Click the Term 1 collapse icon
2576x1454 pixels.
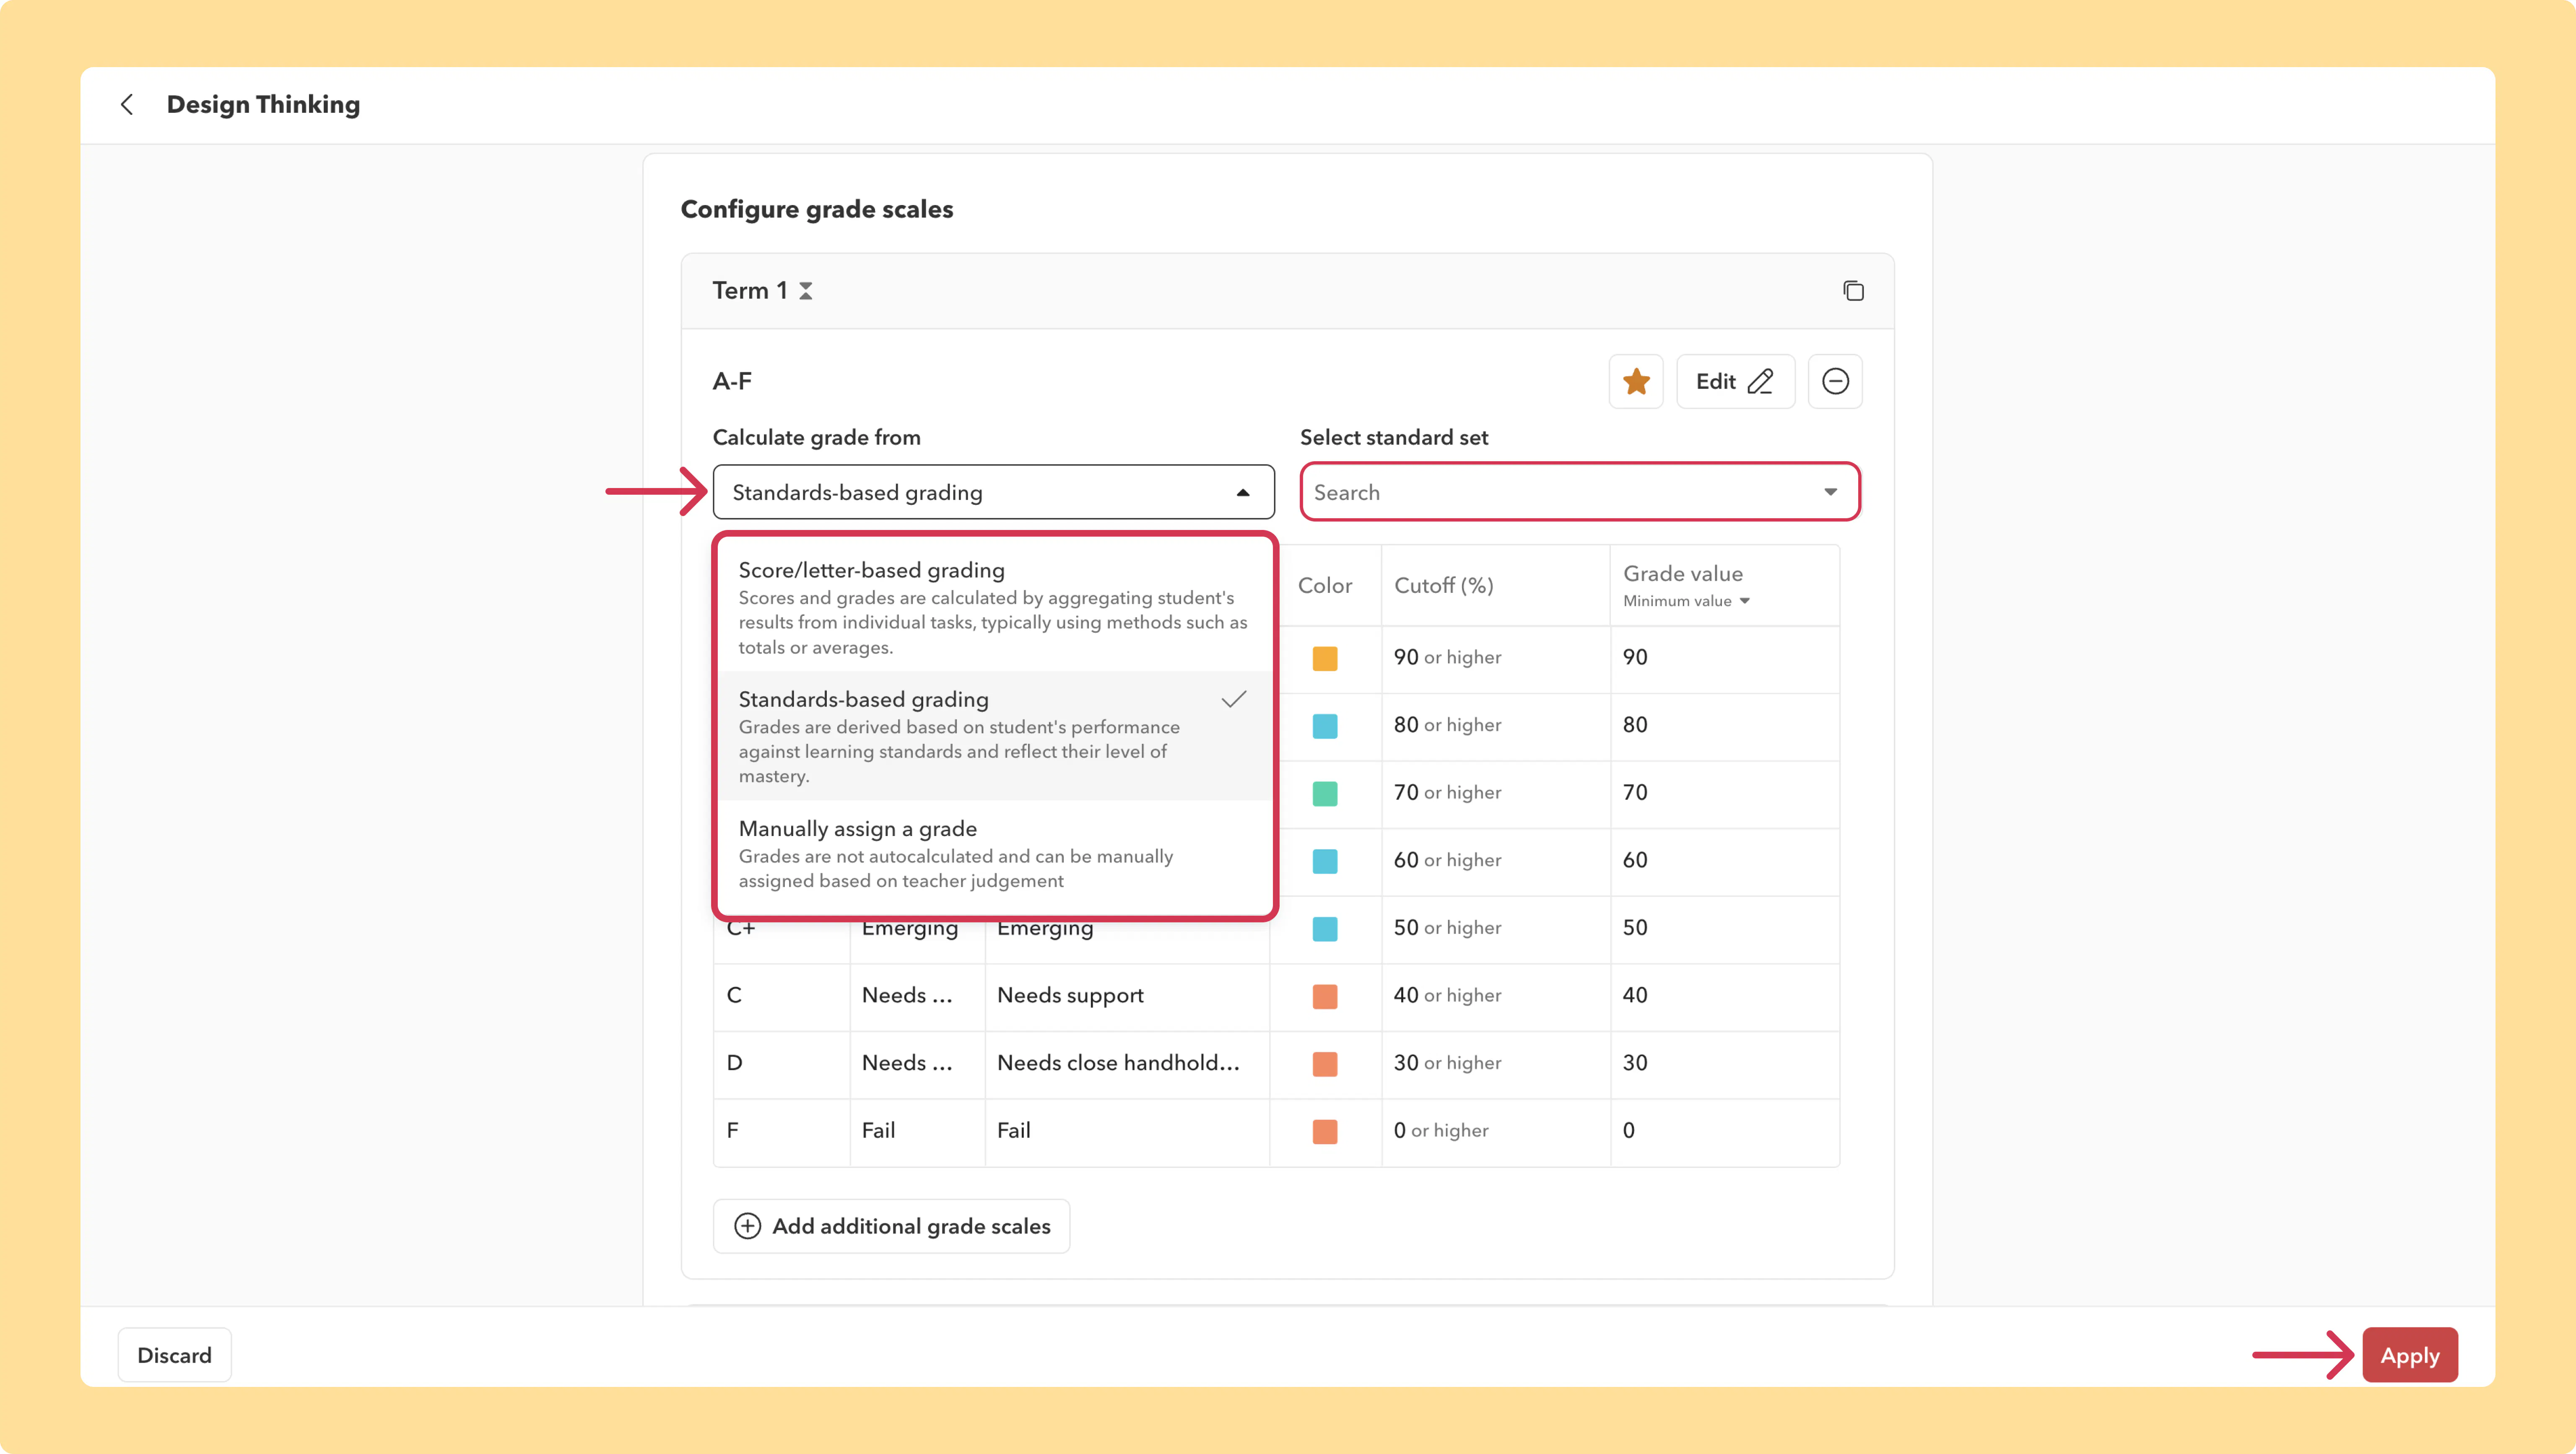[x=805, y=291]
